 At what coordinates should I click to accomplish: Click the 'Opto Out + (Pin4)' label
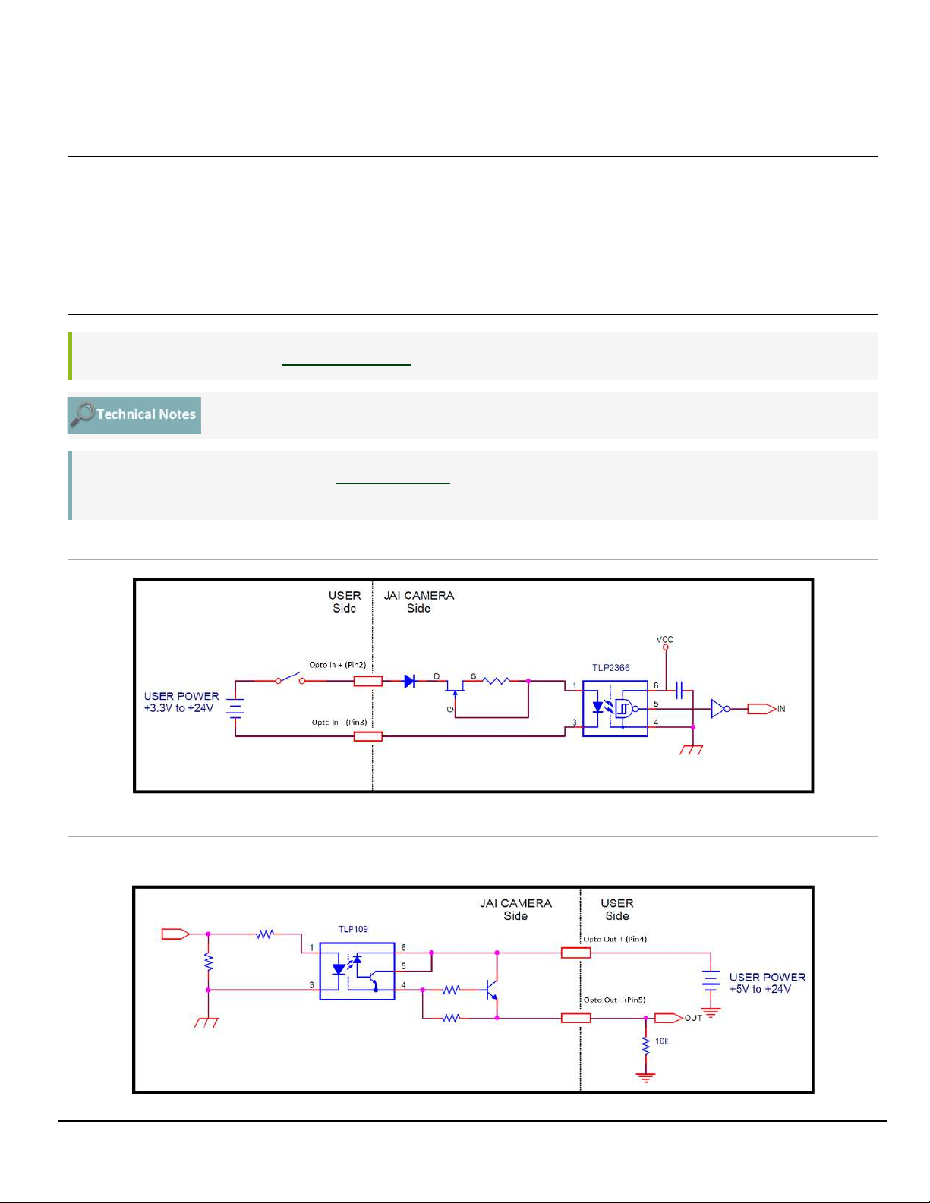[615, 939]
